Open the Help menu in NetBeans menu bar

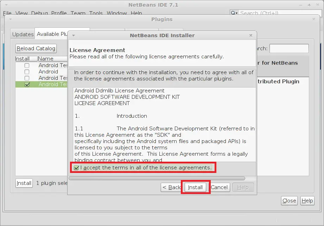[x=136, y=13]
